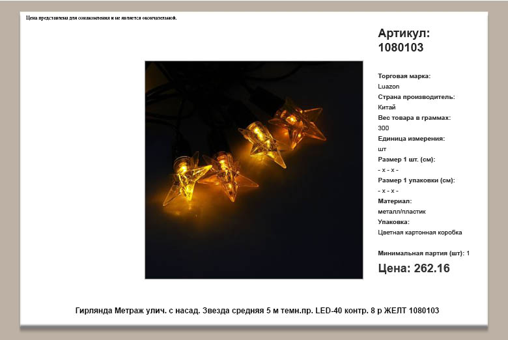Viewport: 508px width, 340px height.
Task: Click the 'Размер 1 шт. (см):' label
Action: (x=406, y=160)
